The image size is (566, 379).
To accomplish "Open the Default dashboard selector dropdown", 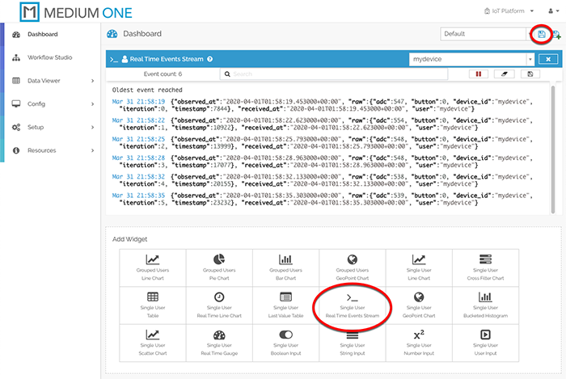I will 484,34.
